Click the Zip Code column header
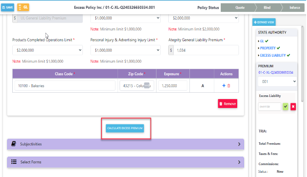 click(137, 74)
